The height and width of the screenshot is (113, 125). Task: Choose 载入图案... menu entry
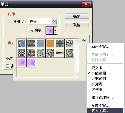[x=105, y=111]
